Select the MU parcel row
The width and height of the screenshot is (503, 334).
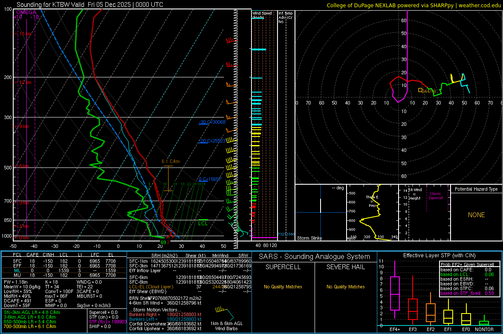[x=64, y=275]
